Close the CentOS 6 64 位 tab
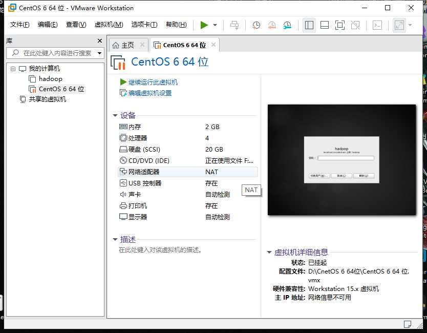Screen dimensions: 427x333 (214, 45)
